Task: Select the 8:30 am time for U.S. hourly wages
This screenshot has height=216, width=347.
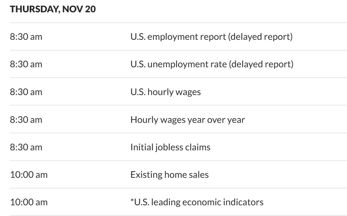Action: tap(26, 93)
